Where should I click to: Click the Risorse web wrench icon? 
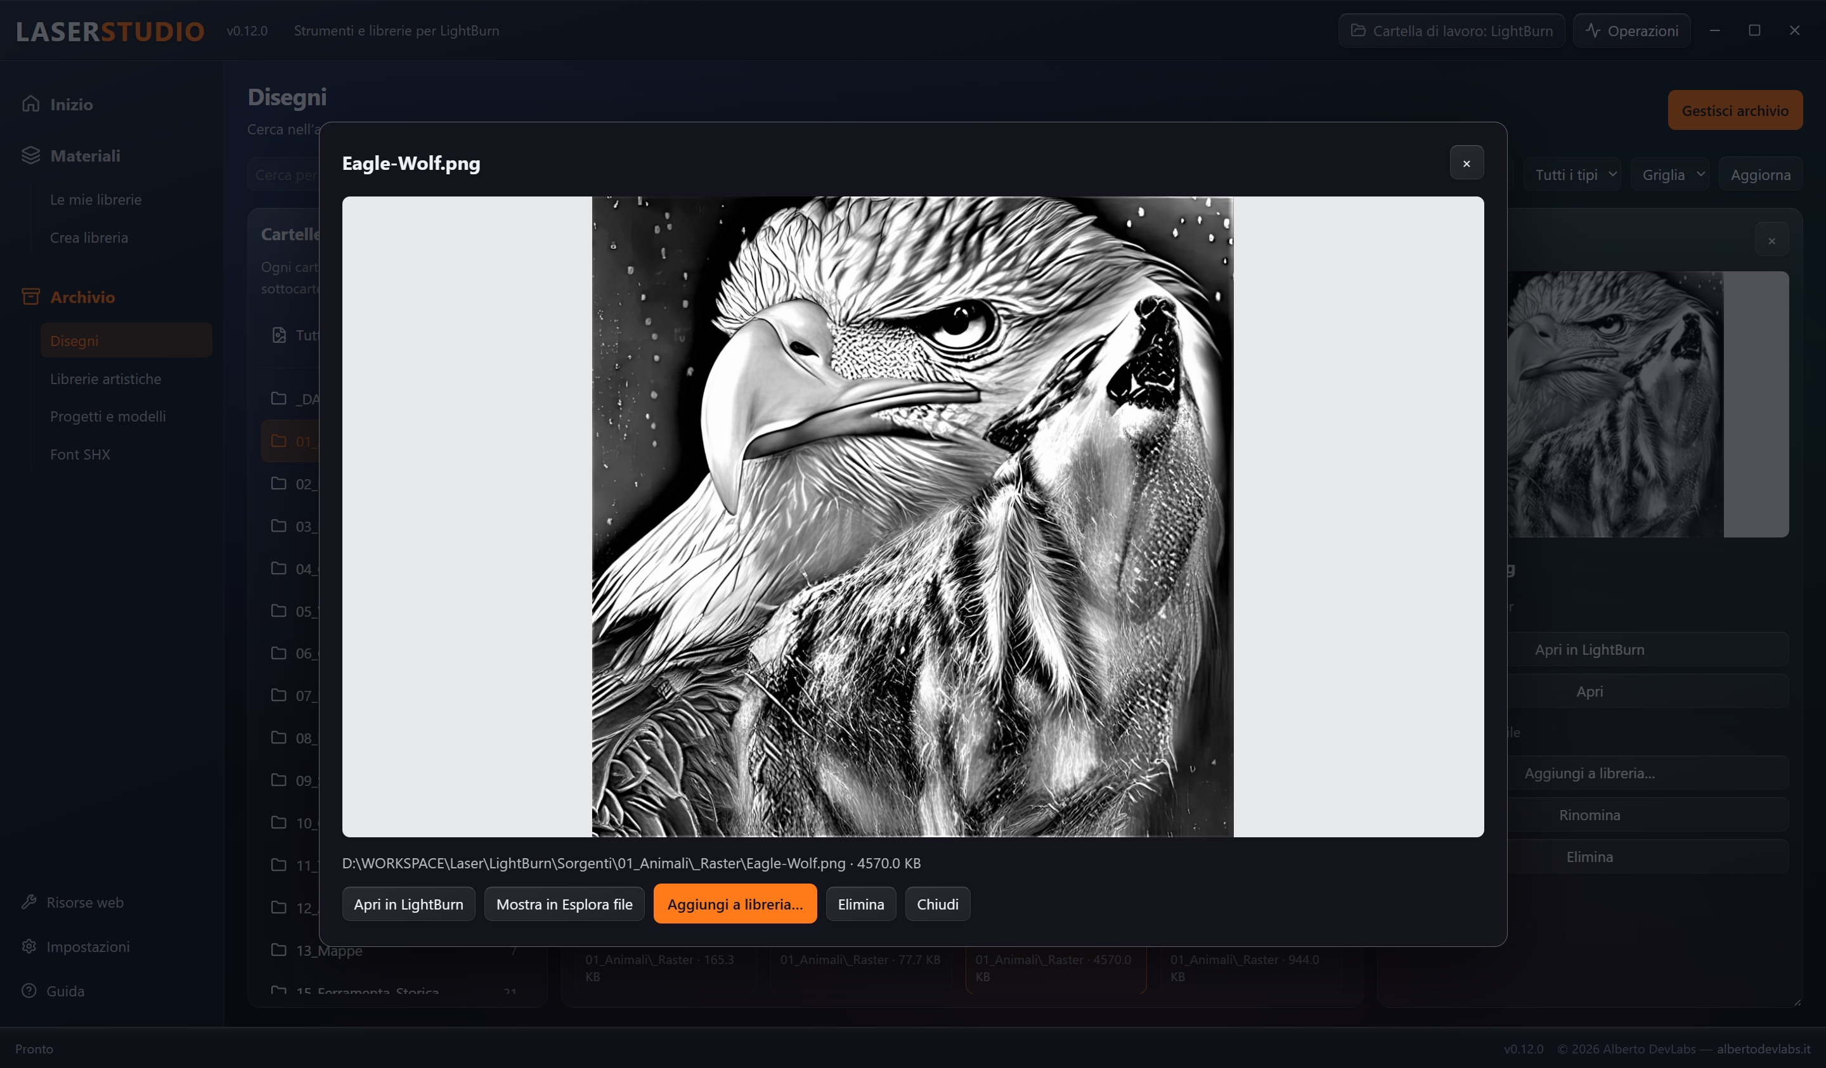point(29,902)
